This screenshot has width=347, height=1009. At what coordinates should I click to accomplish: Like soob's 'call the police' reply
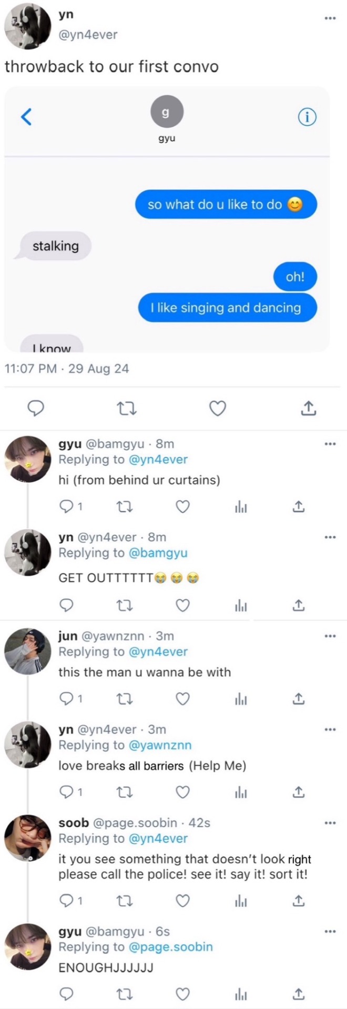pyautogui.click(x=182, y=901)
